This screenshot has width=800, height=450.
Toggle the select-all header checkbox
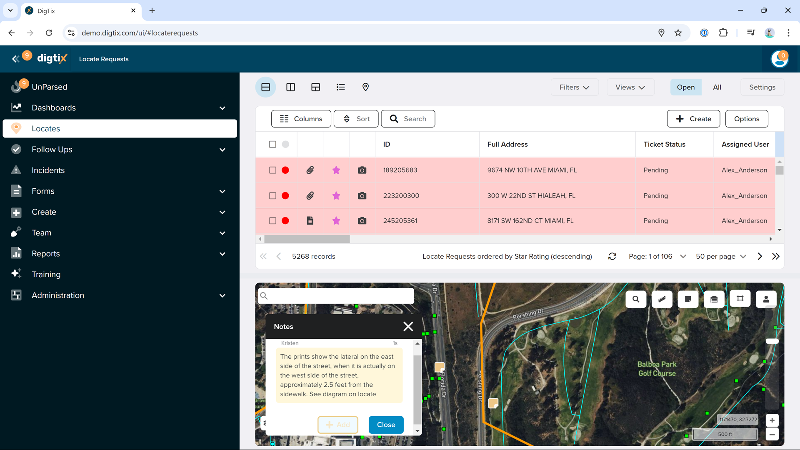click(x=272, y=144)
